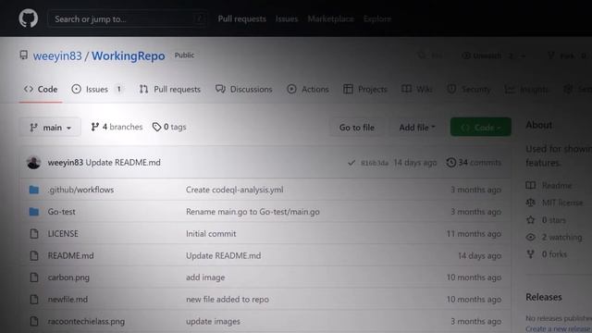Image resolution: width=592 pixels, height=333 pixels.
Task: Click the file icon beside README.md
Action: tap(34, 255)
